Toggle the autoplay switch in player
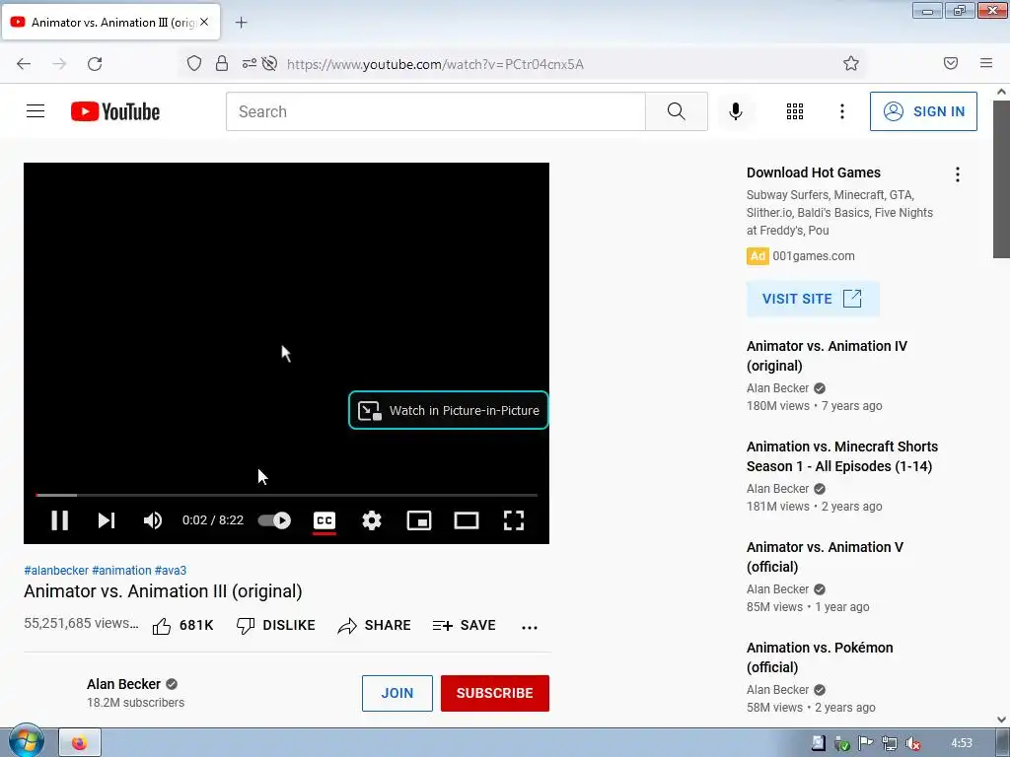This screenshot has width=1010, height=757. click(x=274, y=520)
